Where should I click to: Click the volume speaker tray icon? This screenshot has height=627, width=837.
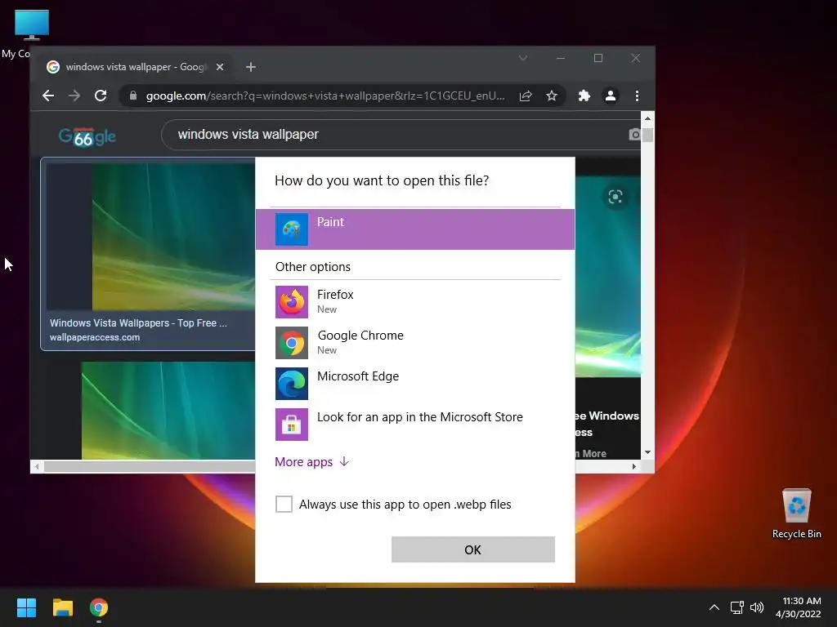click(x=757, y=607)
